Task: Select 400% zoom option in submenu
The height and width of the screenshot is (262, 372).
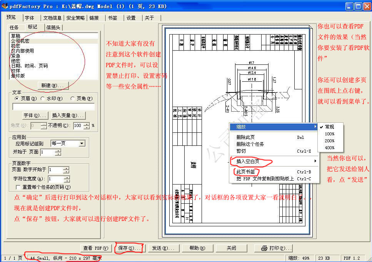Action: click(330, 148)
